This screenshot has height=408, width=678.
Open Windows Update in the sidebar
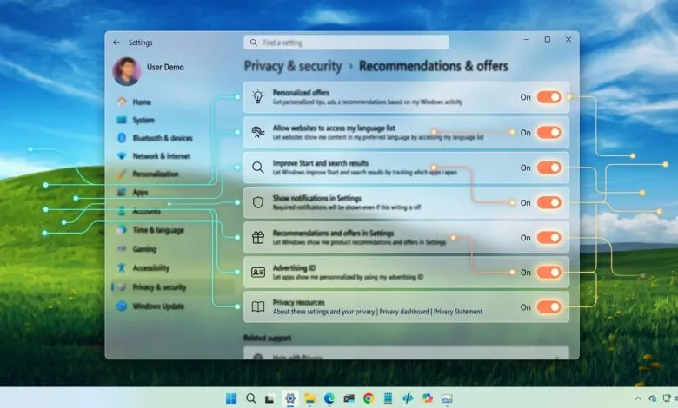point(157,306)
